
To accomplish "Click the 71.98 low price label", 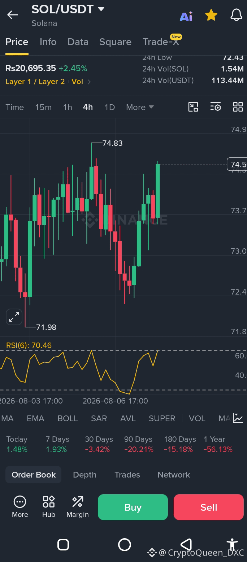I will 46,327.
